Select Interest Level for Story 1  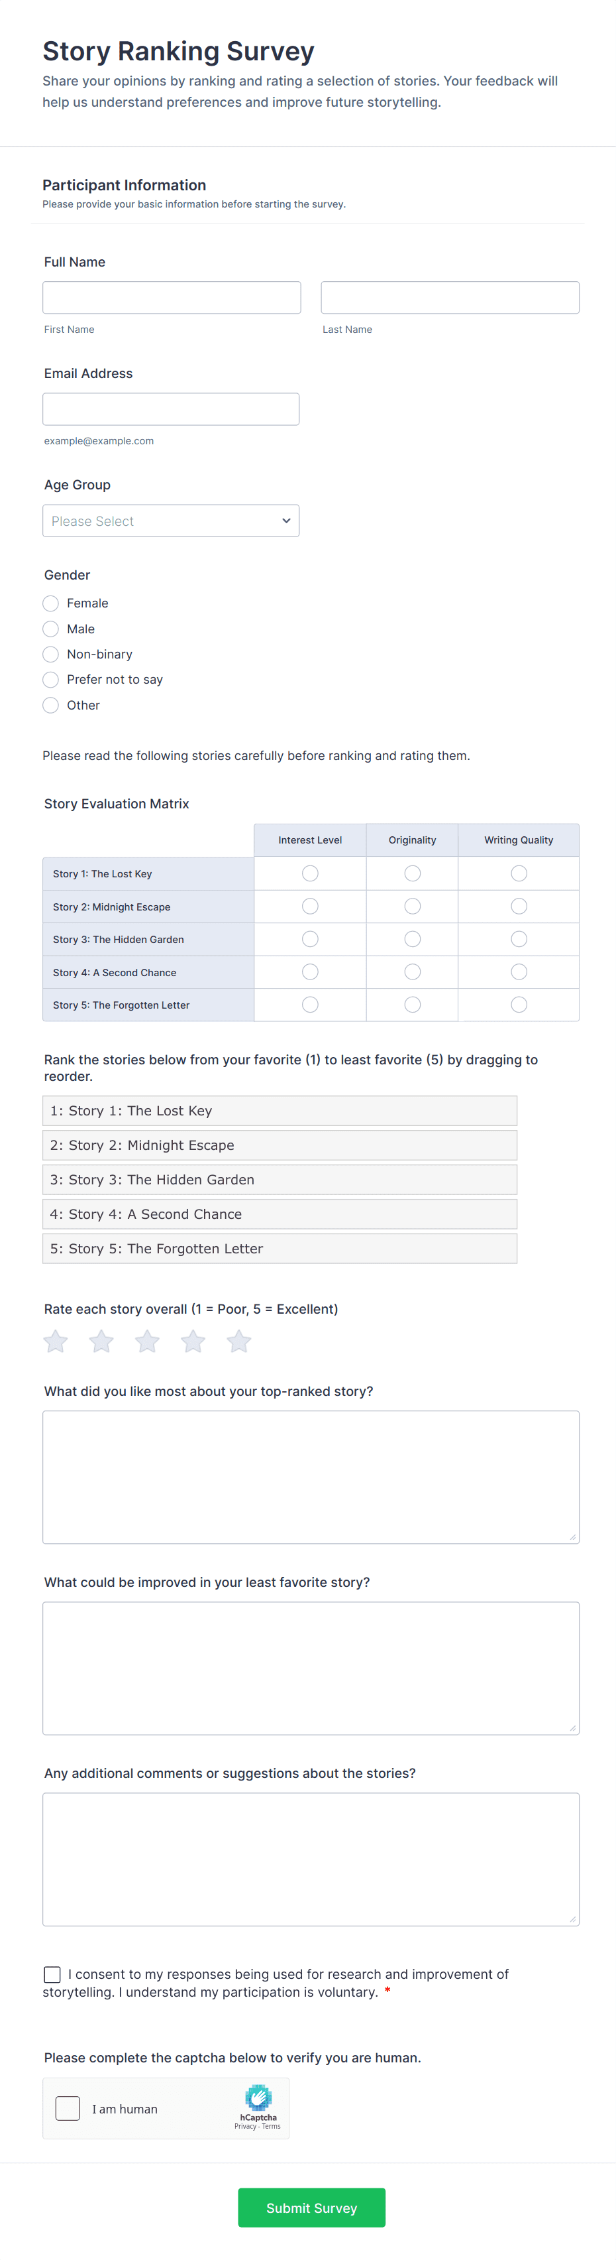[310, 874]
